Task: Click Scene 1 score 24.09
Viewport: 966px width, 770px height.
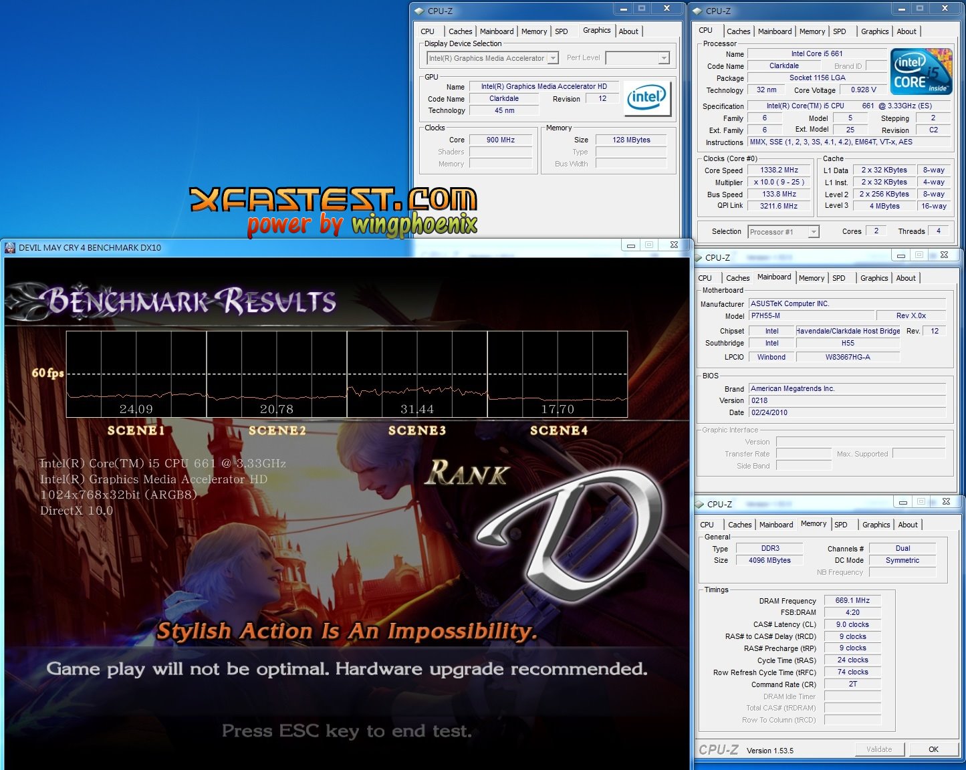Action: 136,409
